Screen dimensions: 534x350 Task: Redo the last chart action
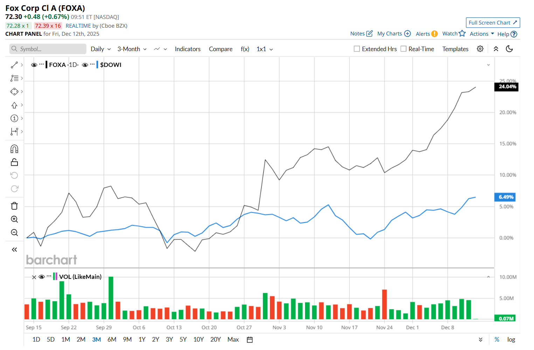[14, 188]
